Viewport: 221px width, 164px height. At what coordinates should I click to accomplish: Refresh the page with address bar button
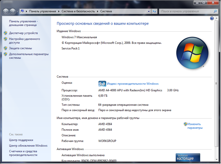click(x=154, y=11)
